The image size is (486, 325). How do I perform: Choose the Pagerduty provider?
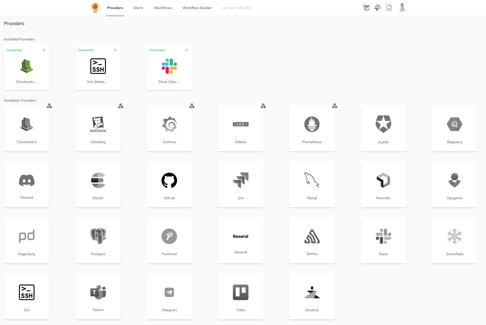coord(27,240)
